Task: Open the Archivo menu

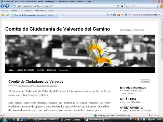Action: point(5,11)
